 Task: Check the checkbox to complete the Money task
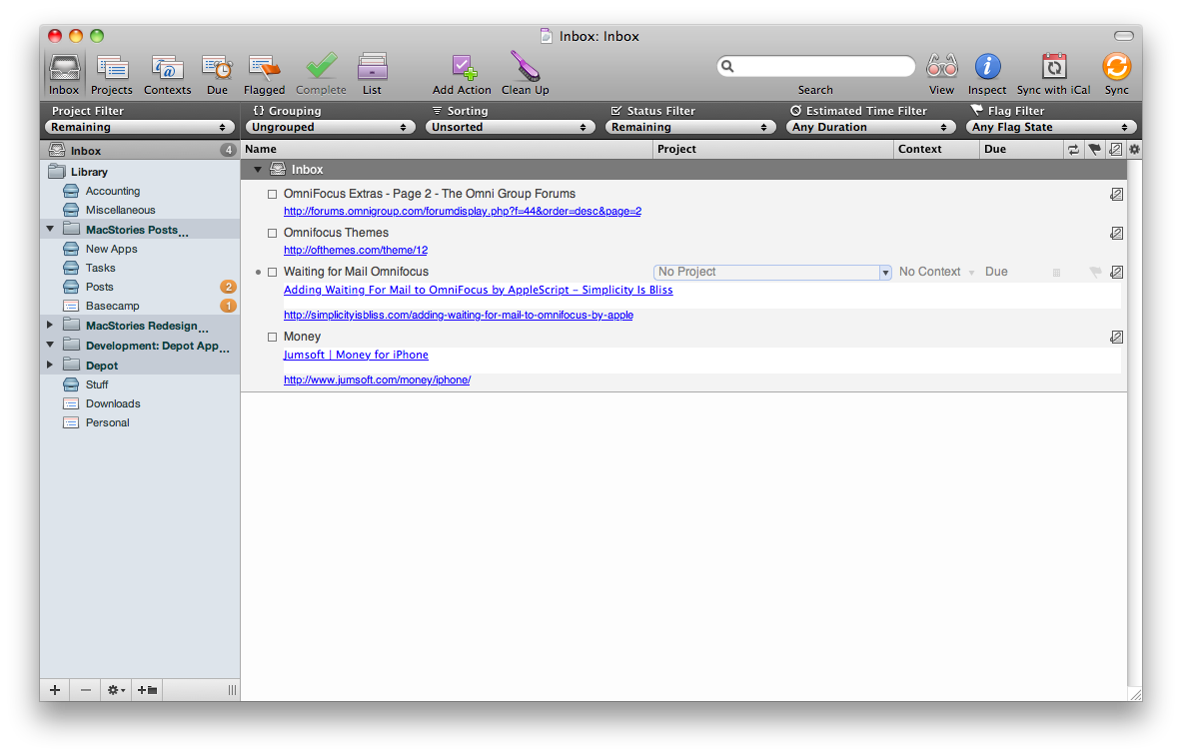272,337
